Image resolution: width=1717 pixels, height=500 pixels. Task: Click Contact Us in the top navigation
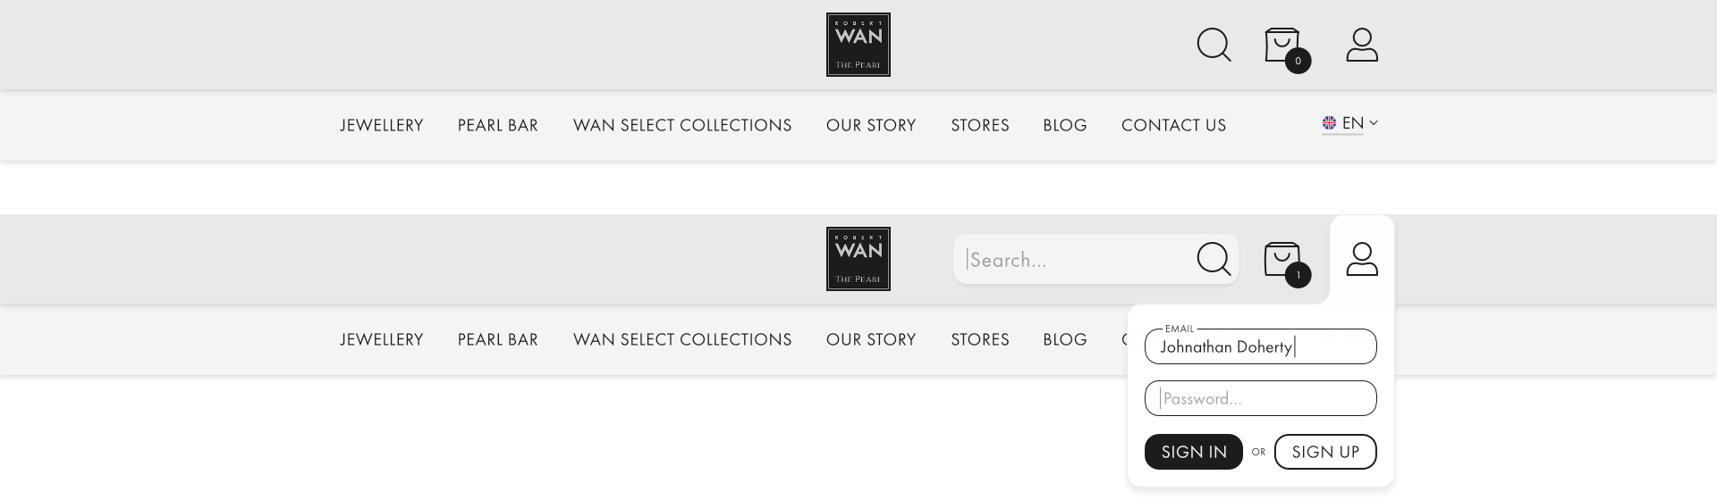(x=1173, y=125)
